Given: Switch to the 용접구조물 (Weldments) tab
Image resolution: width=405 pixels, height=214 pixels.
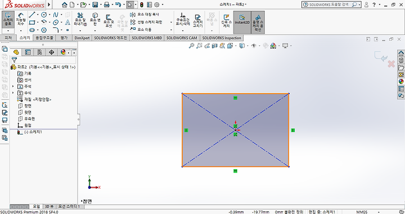Looking at the screenshot, I should (x=44, y=38).
